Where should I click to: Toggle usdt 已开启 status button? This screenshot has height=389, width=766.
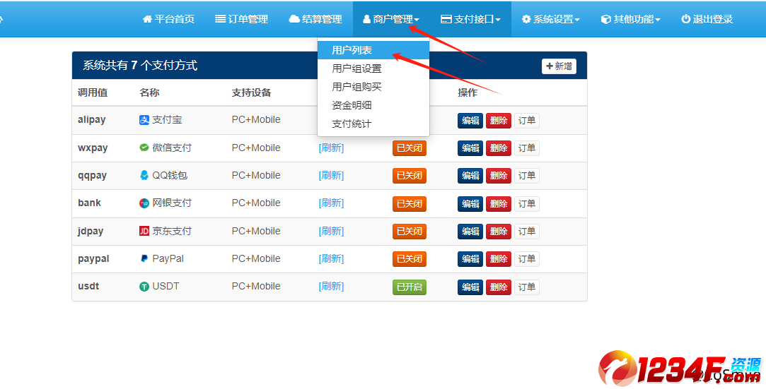click(x=410, y=287)
